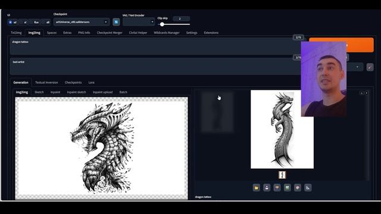
Task: Select the main Img2img tab
Action: click(35, 33)
